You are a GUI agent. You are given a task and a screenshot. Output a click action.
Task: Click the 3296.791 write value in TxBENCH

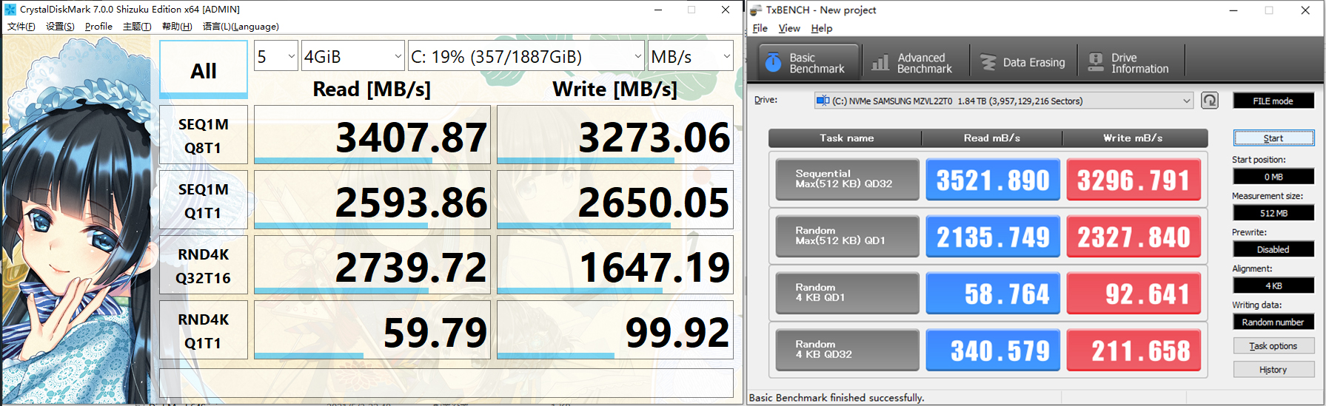(1134, 180)
